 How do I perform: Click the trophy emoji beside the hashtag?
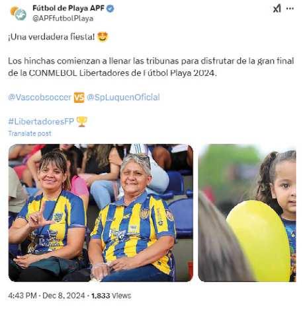click(82, 121)
